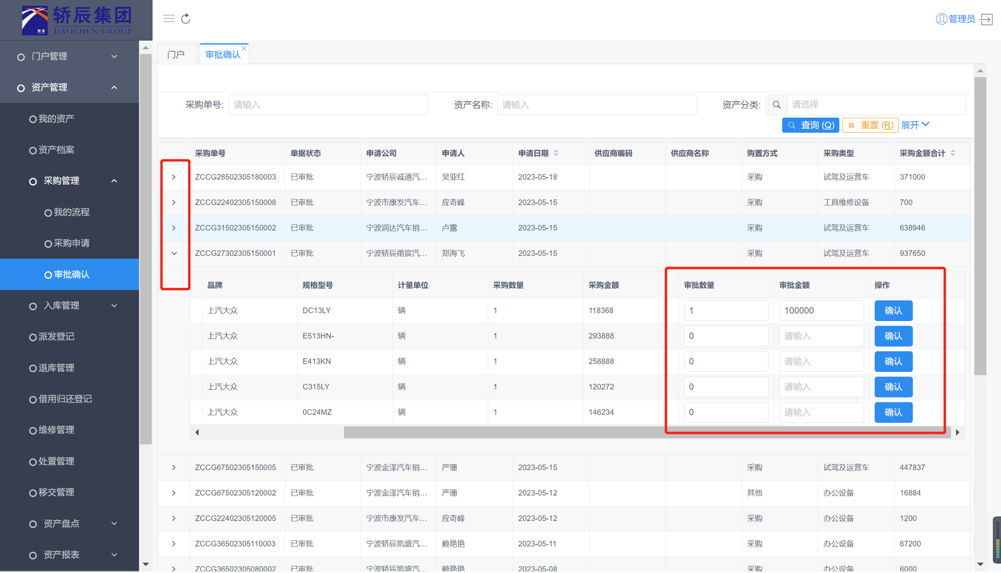The image size is (1001, 573).
Task: Click the magnifier icon in 资产分类 field
Action: click(776, 105)
